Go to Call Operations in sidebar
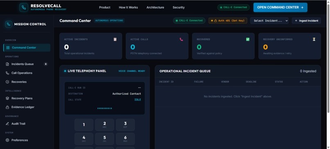The width and height of the screenshot is (330, 149). 27,73
